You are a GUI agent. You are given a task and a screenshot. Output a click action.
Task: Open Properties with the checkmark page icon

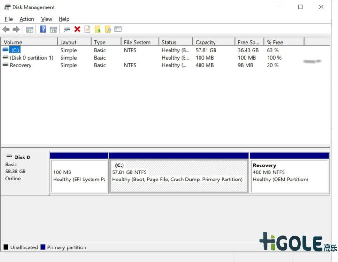[x=87, y=30]
